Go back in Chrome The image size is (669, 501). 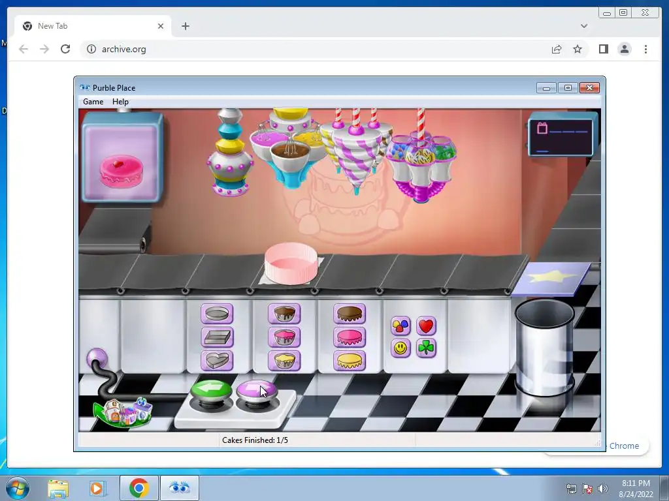pos(24,49)
